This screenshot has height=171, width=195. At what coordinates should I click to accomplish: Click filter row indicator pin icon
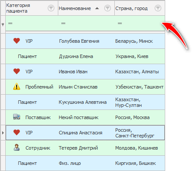click(3, 24)
